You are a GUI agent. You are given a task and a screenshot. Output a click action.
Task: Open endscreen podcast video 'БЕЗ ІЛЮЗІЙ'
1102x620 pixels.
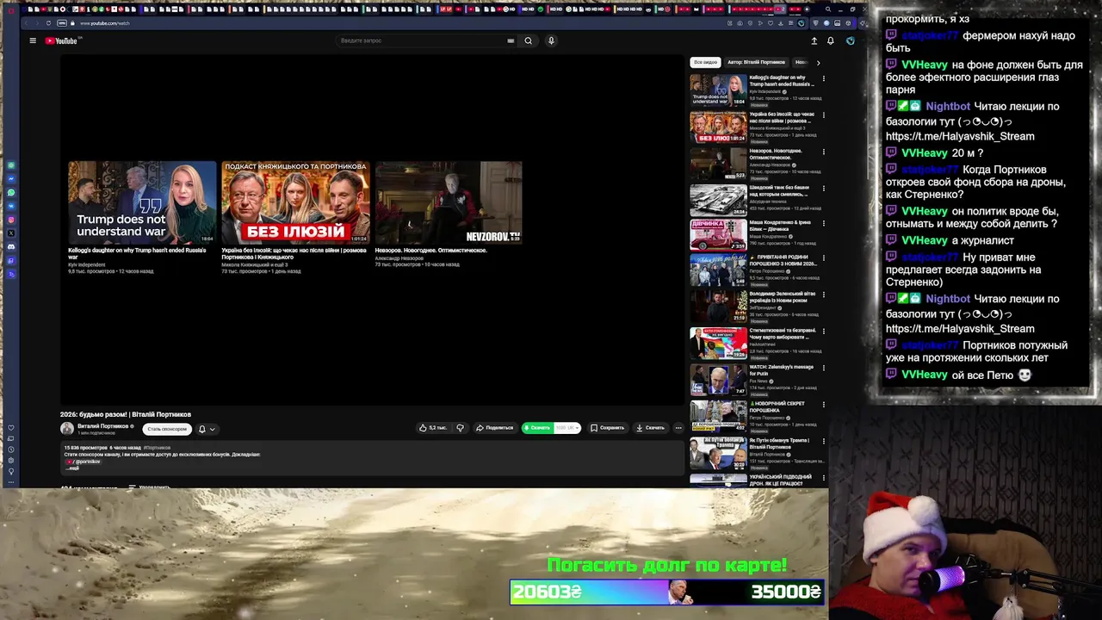click(x=295, y=202)
